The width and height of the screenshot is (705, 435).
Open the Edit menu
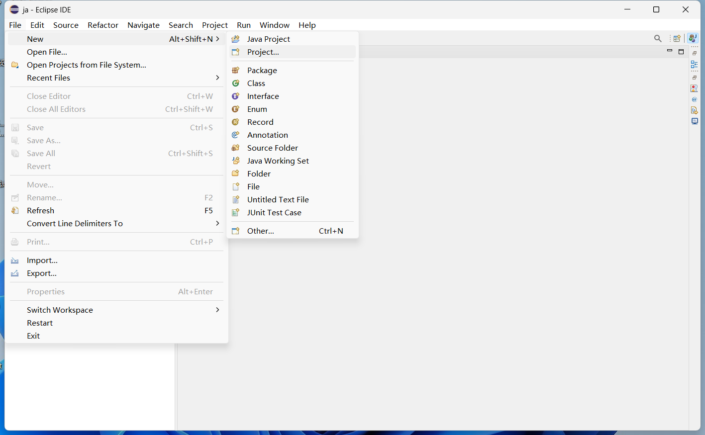(x=37, y=25)
